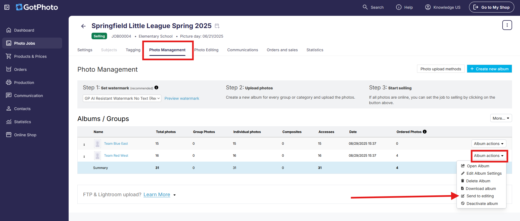The width and height of the screenshot is (520, 221).
Task: Open the Tagging tab
Action: pyautogui.click(x=133, y=50)
